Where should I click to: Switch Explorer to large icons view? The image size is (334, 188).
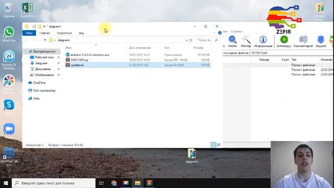tap(219, 145)
